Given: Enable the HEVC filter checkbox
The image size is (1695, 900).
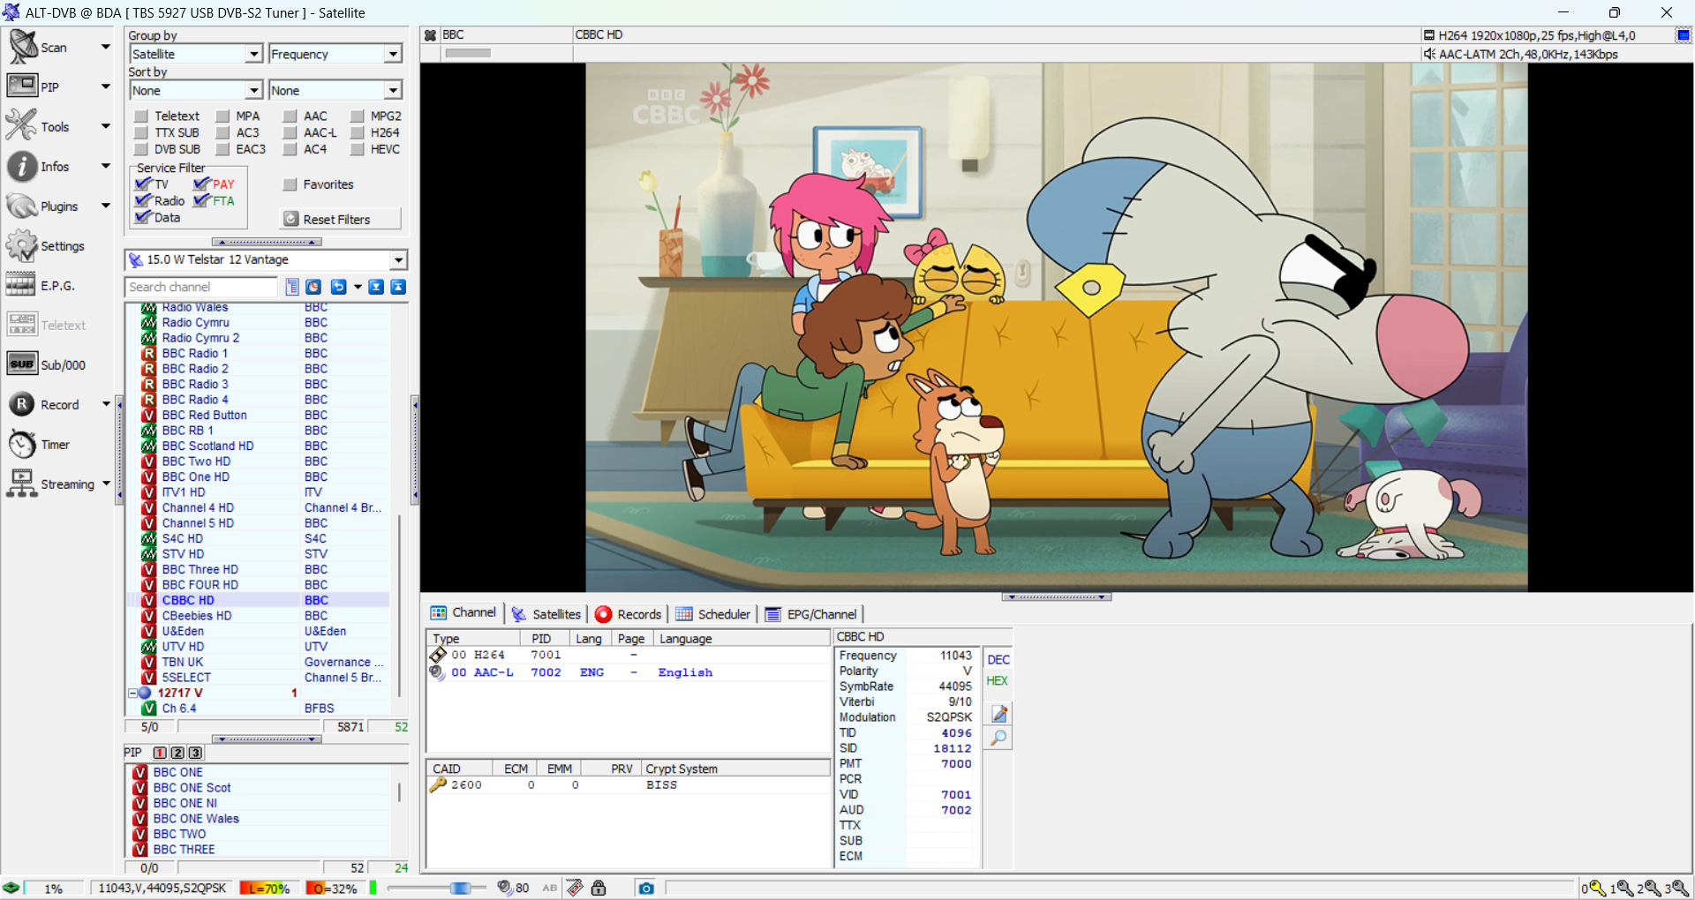Looking at the screenshot, I should (357, 149).
